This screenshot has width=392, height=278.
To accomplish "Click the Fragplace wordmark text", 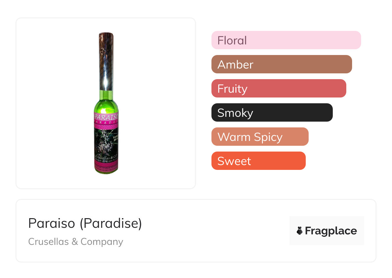I will (x=331, y=231).
